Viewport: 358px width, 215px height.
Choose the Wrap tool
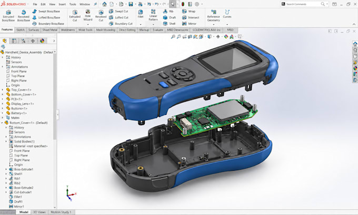[x=188, y=11]
